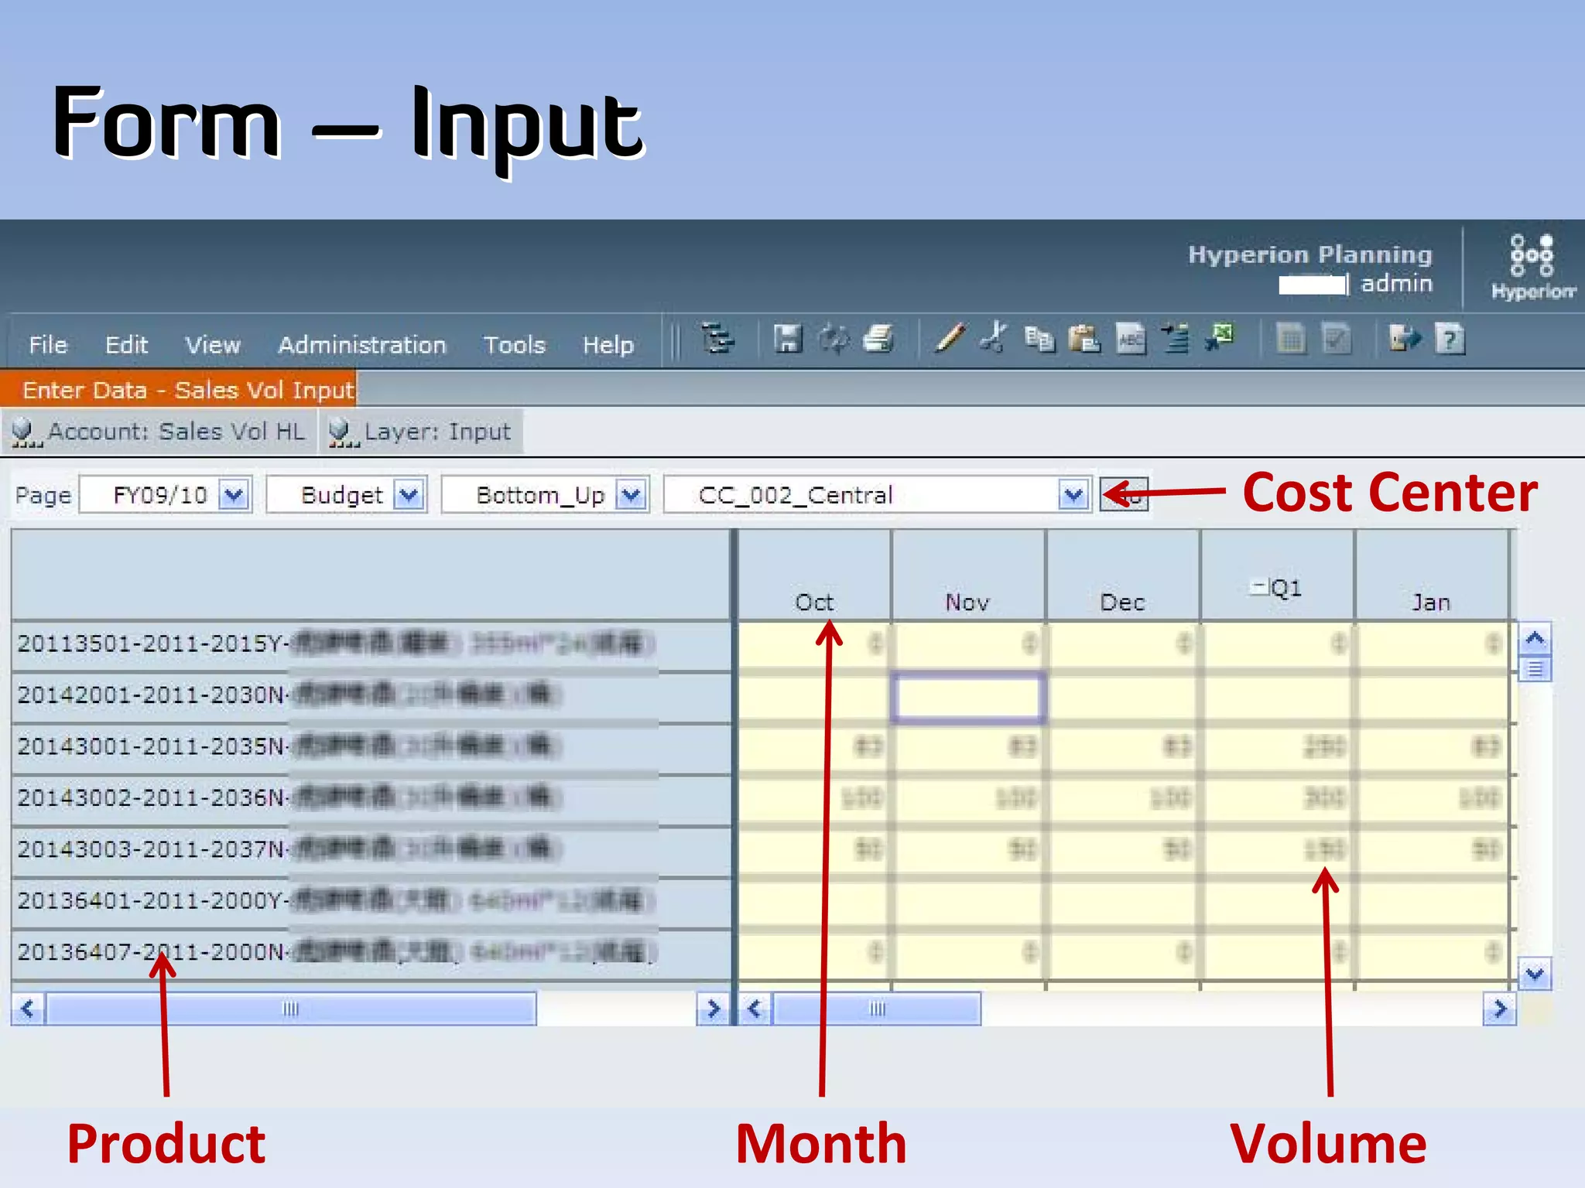Click the greyed grid spreadsheet toolbar icon
The image size is (1585, 1188).
point(1291,339)
